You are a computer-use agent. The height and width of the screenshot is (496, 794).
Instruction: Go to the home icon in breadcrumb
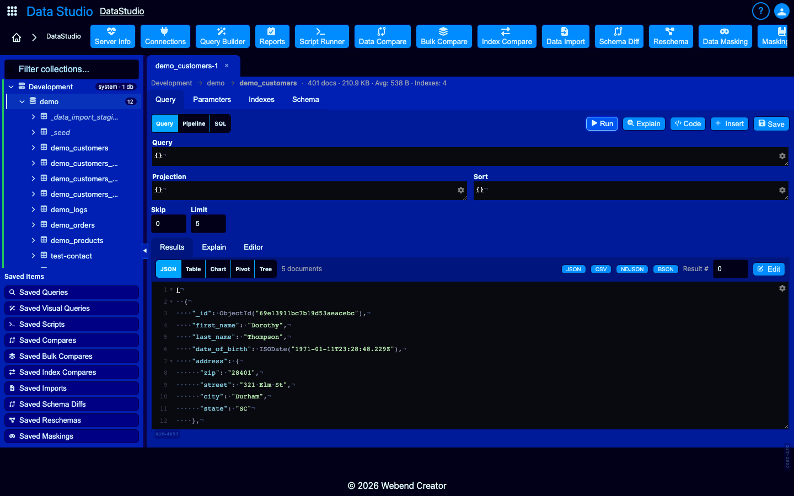[17, 37]
